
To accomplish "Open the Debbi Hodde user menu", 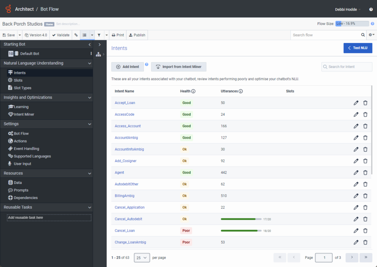I will point(346,9).
